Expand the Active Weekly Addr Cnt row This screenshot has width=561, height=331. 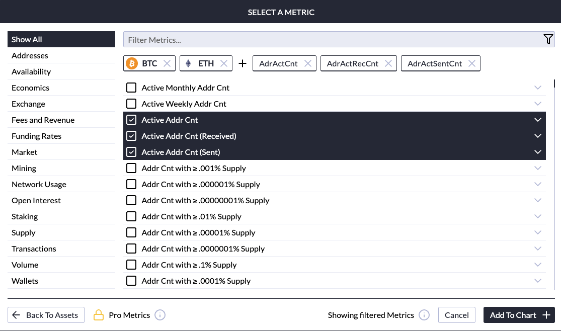538,104
